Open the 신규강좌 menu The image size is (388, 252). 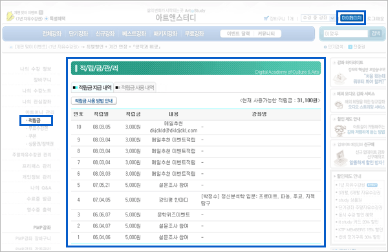pyautogui.click(x=105, y=34)
